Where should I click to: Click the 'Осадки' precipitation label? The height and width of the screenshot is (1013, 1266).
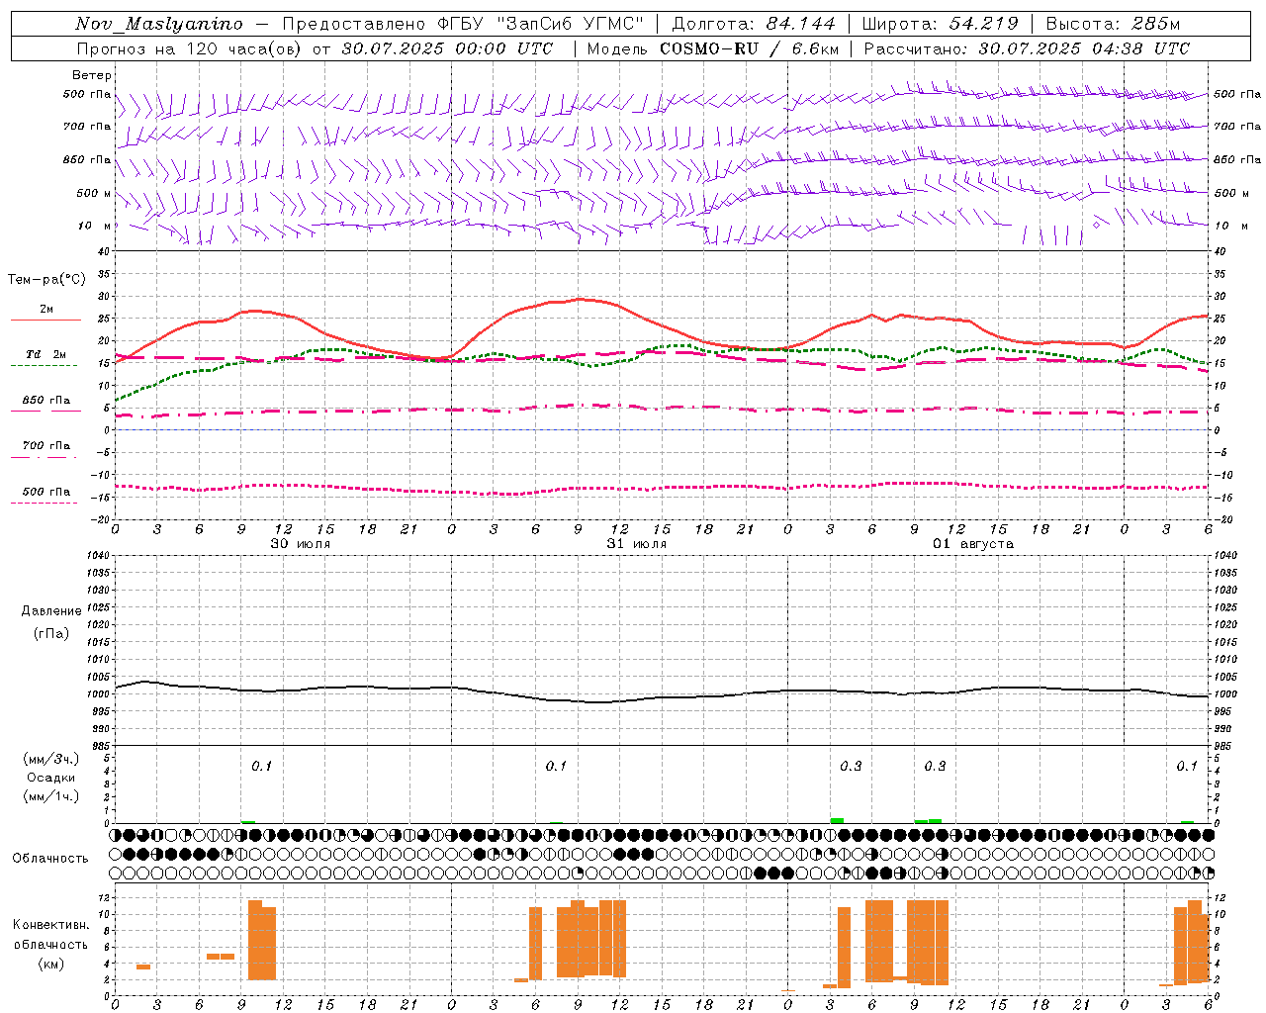[51, 778]
